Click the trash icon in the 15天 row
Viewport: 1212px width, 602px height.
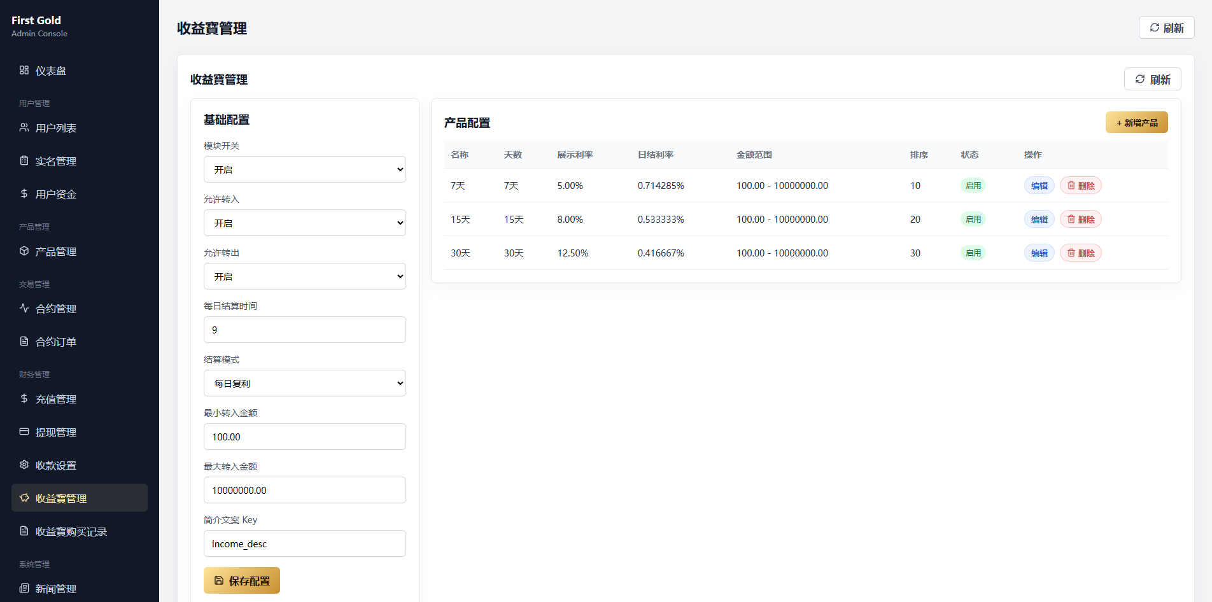(1071, 219)
